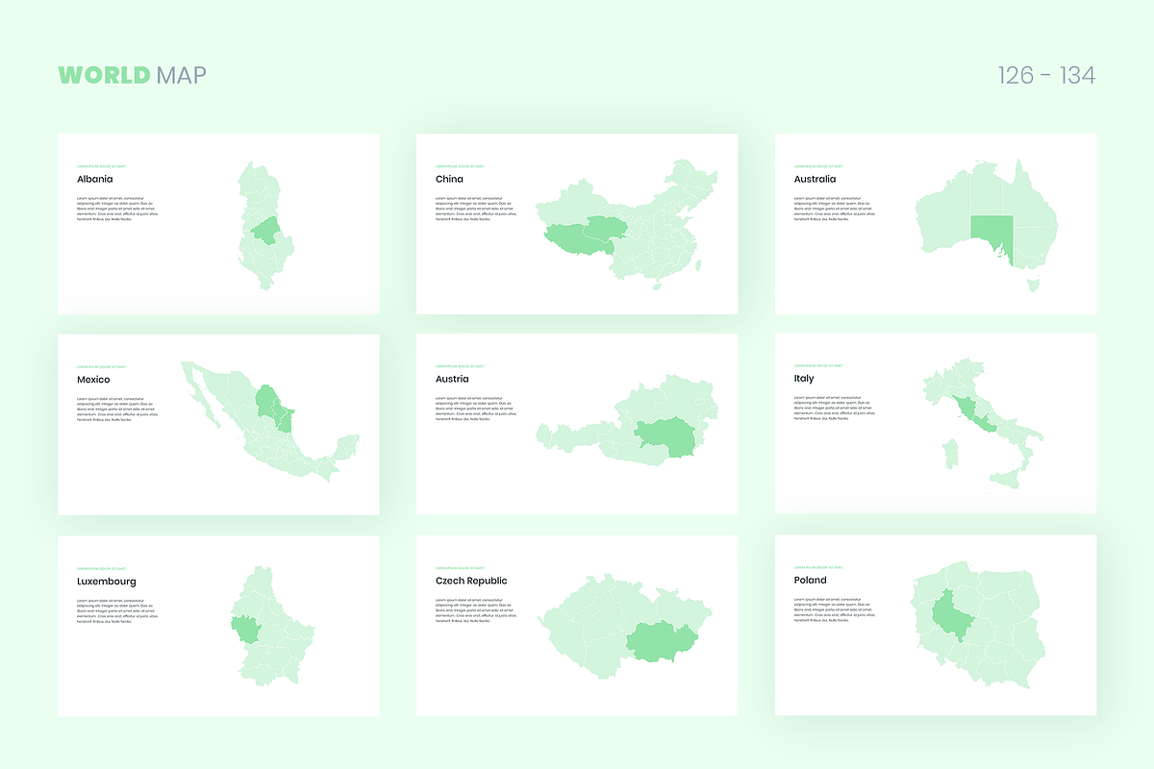Image resolution: width=1154 pixels, height=769 pixels.
Task: Select the small green caption above "Luxembourg"
Action: coord(101,568)
